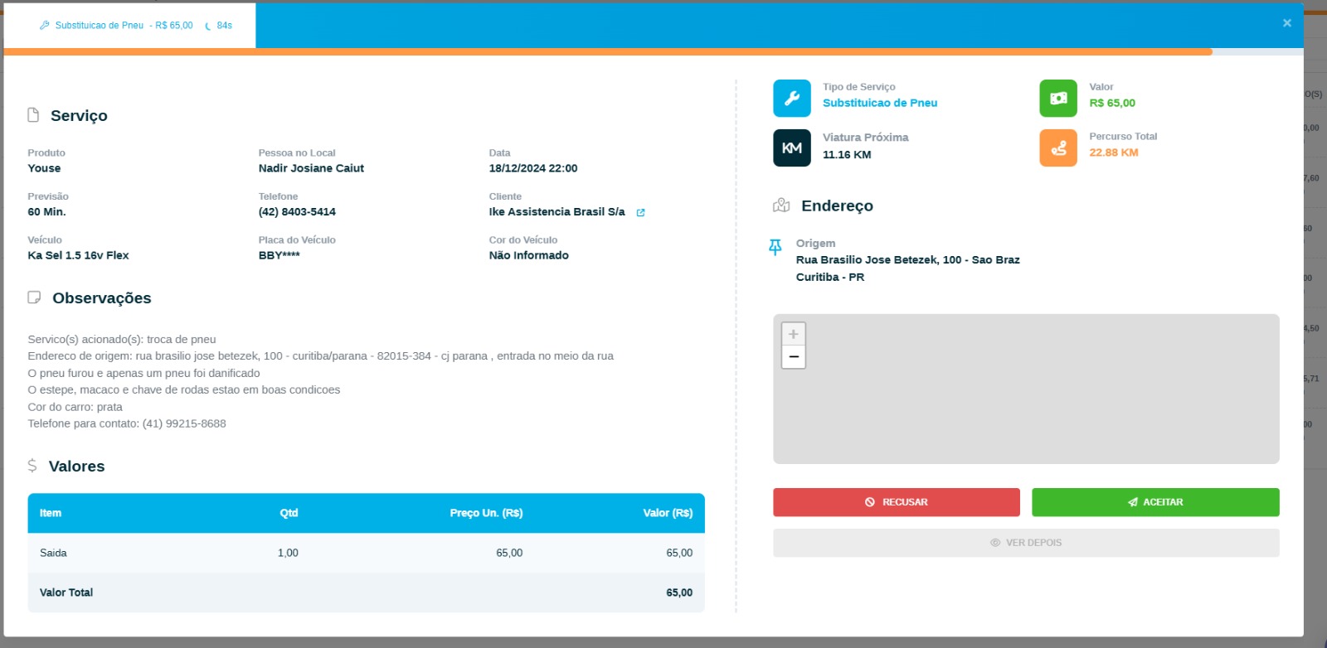Open the external link next to Ike Assistencia
Viewport: 1327px width, 648px height.
click(640, 213)
